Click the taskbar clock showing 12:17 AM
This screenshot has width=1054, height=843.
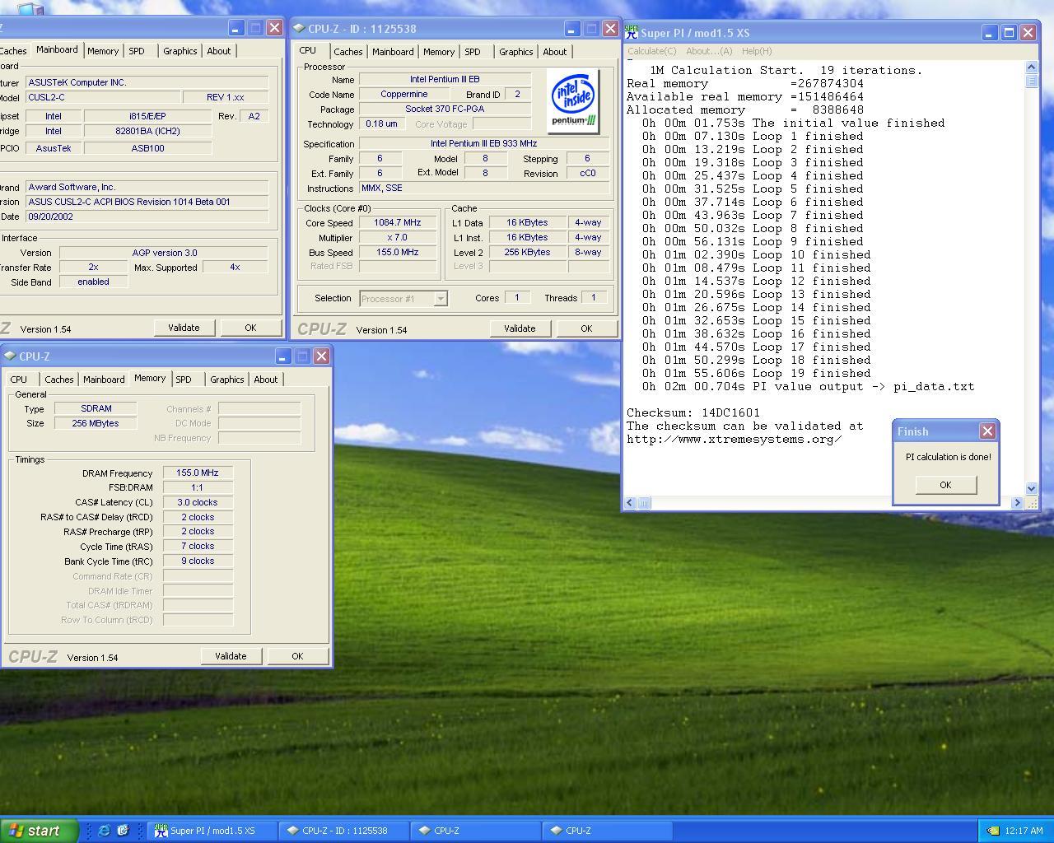point(1024,831)
